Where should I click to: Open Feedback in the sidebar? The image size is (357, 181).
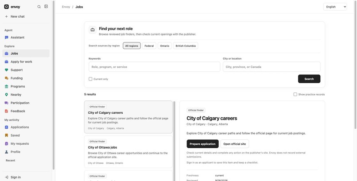point(26,111)
